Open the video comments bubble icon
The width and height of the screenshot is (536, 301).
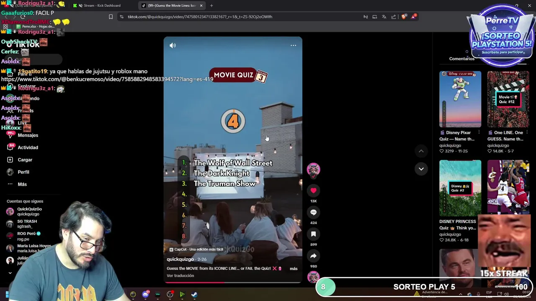[313, 212]
